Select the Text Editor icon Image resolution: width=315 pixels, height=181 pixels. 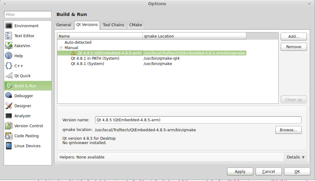[x=9, y=36]
